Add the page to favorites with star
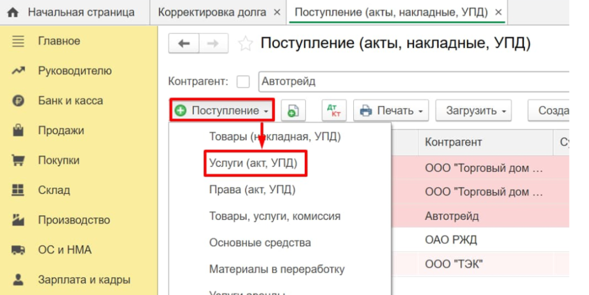 [246, 44]
